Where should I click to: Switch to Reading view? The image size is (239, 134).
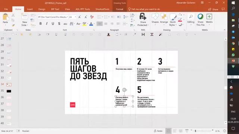[181, 131]
